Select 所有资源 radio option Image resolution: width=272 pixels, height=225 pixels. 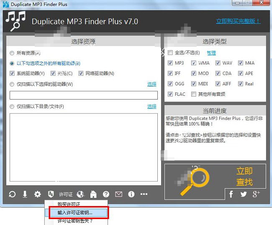[x=12, y=53]
